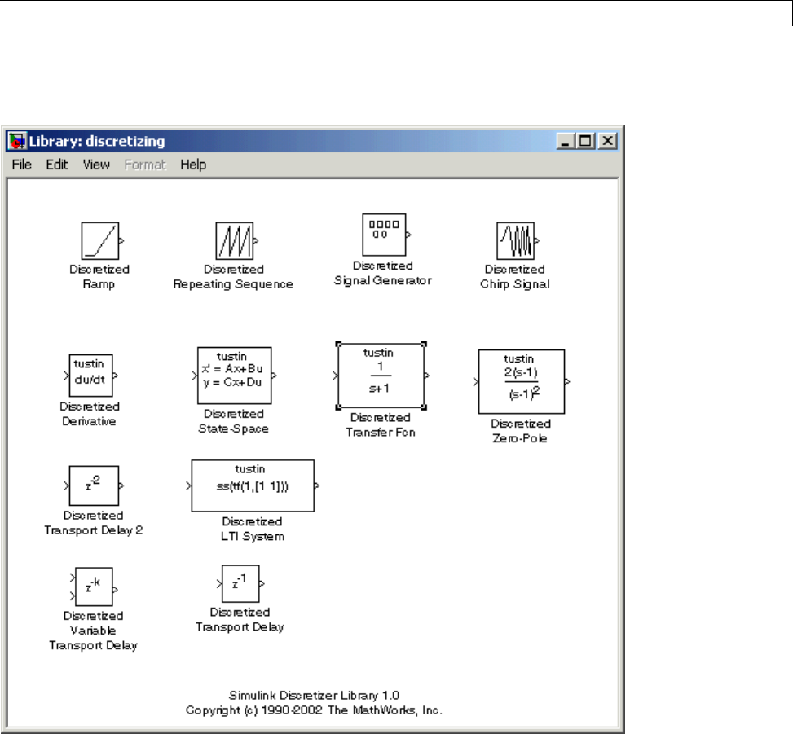Select the Discretized Ramp block icon
Screen dimensions: 793x734
click(100, 241)
